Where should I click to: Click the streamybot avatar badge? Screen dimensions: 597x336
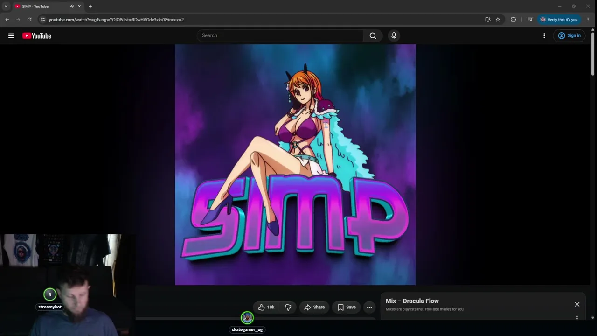pyautogui.click(x=50, y=294)
